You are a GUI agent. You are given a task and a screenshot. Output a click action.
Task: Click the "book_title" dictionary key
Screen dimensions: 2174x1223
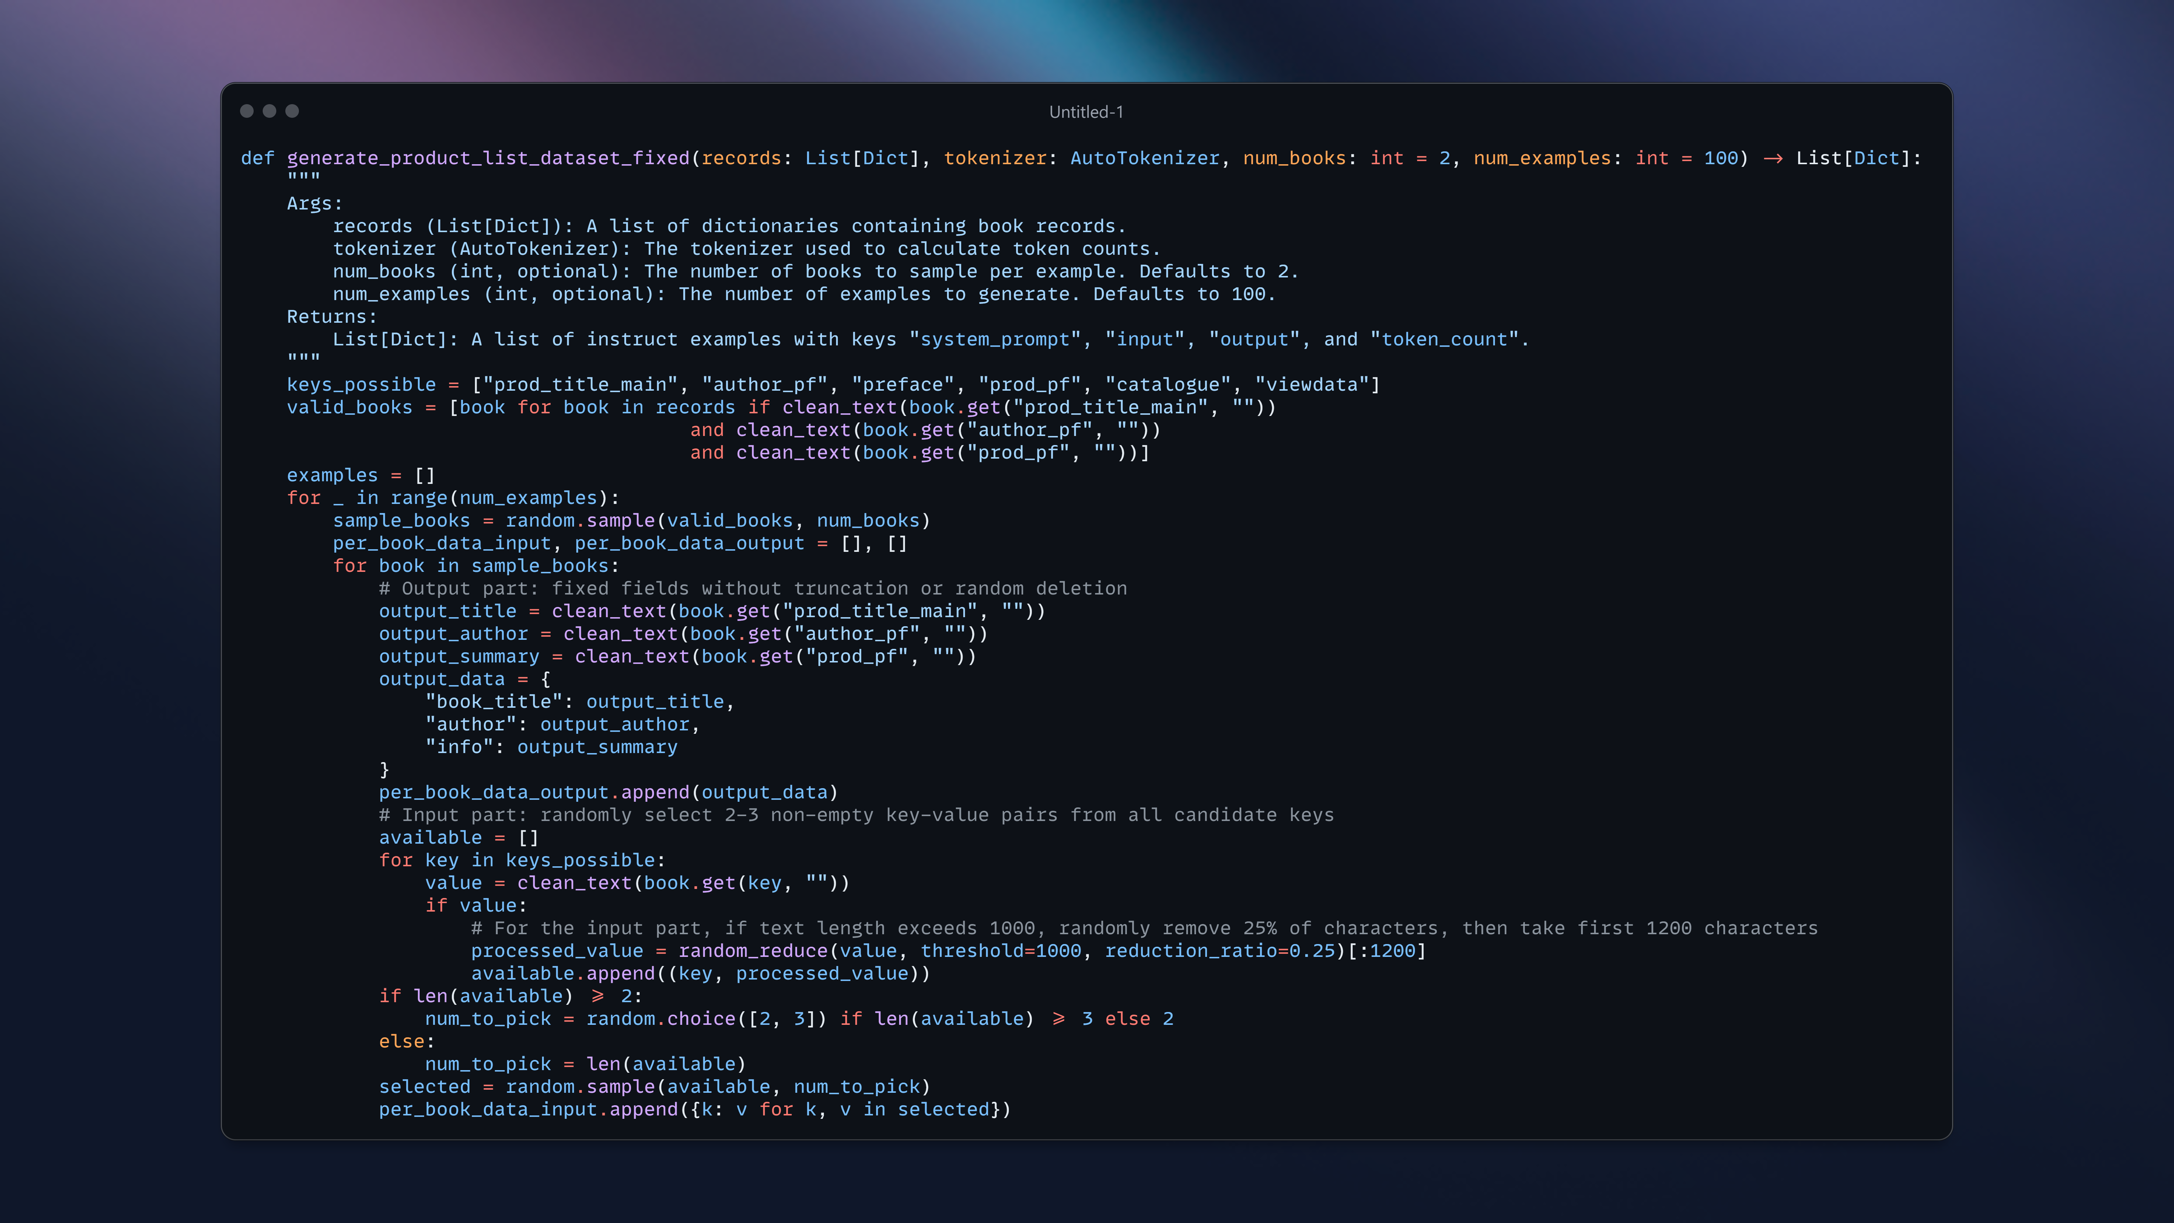coord(493,701)
